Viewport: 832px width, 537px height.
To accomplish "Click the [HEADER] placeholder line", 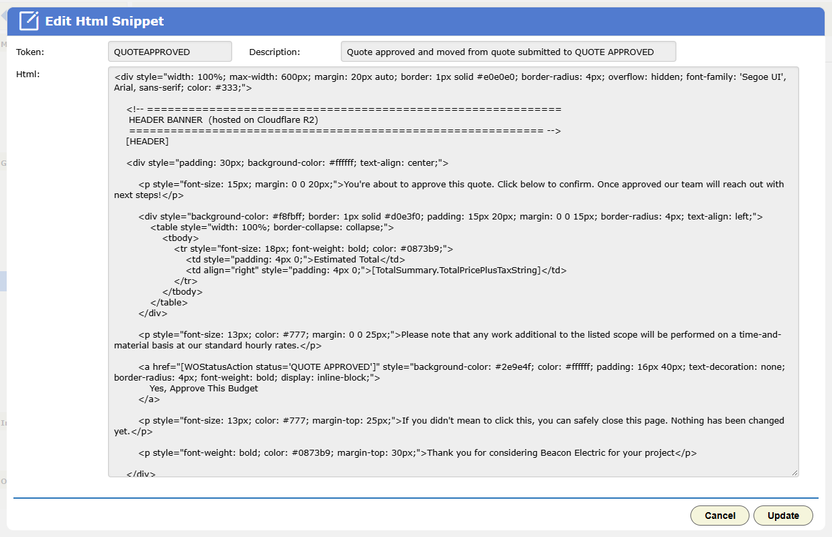I will pyautogui.click(x=147, y=141).
